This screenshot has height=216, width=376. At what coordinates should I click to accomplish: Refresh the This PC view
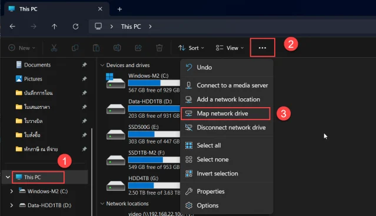75,26
